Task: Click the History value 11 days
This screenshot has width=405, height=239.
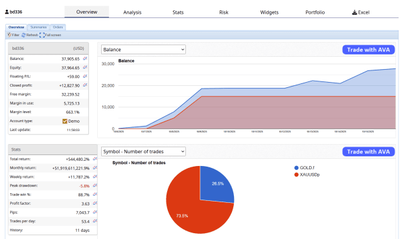Action: (82, 230)
